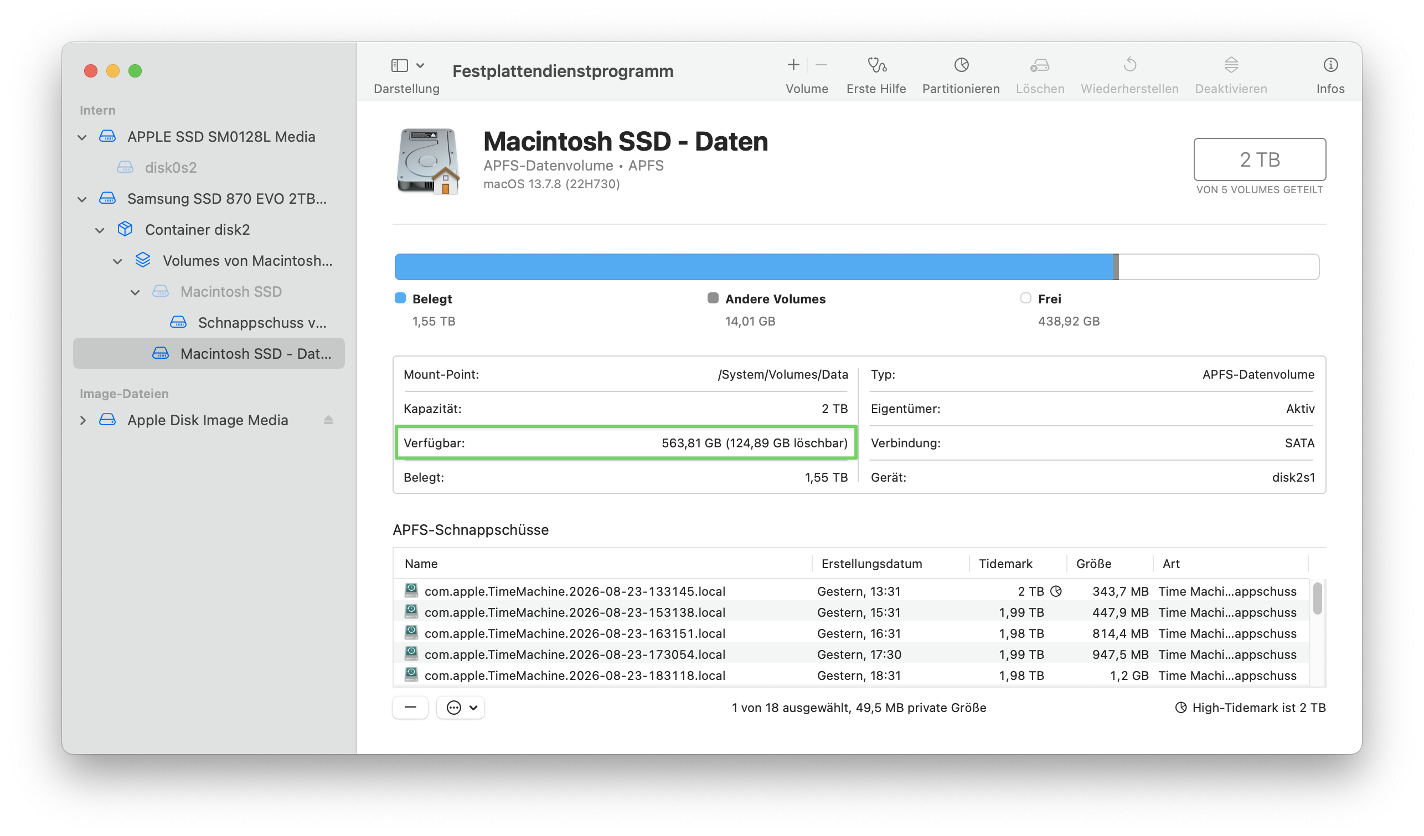Collapse Samsung SSD 870 EVO 2TB
This screenshot has width=1424, height=836.
pos(82,199)
